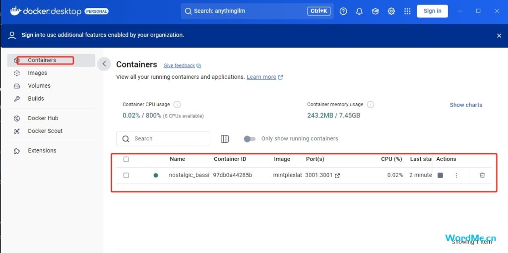
Task: Click the Container memory usage info icon
Action: click(x=371, y=105)
